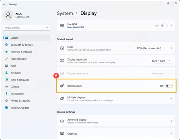Turn on the Rotation lock toggle
Screen dimensions: 180x140
(169, 86)
